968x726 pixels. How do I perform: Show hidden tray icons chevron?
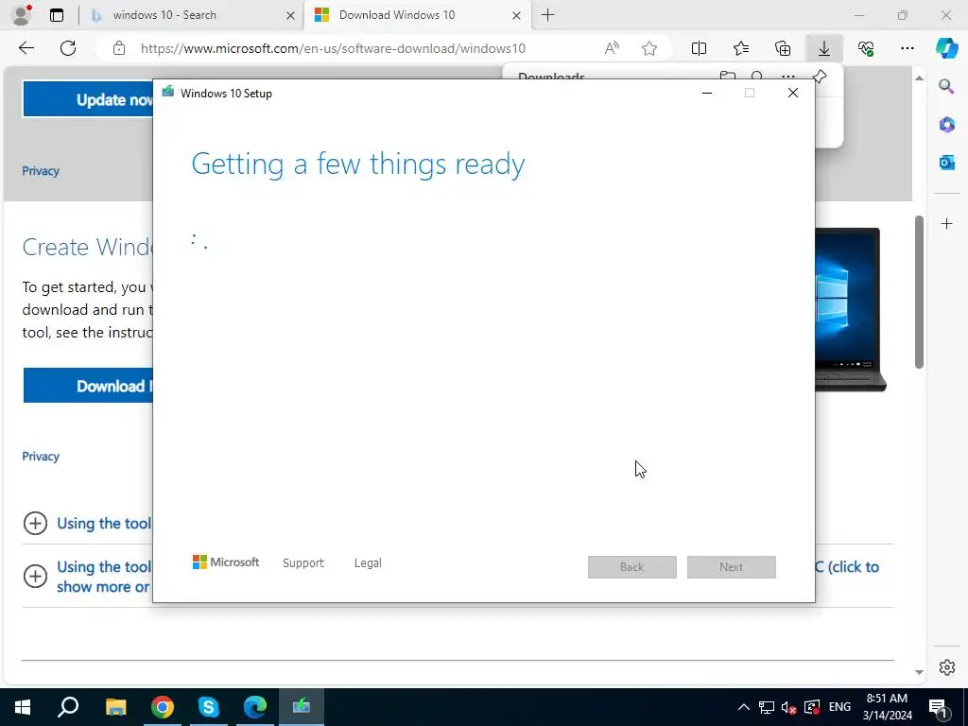[x=744, y=707]
